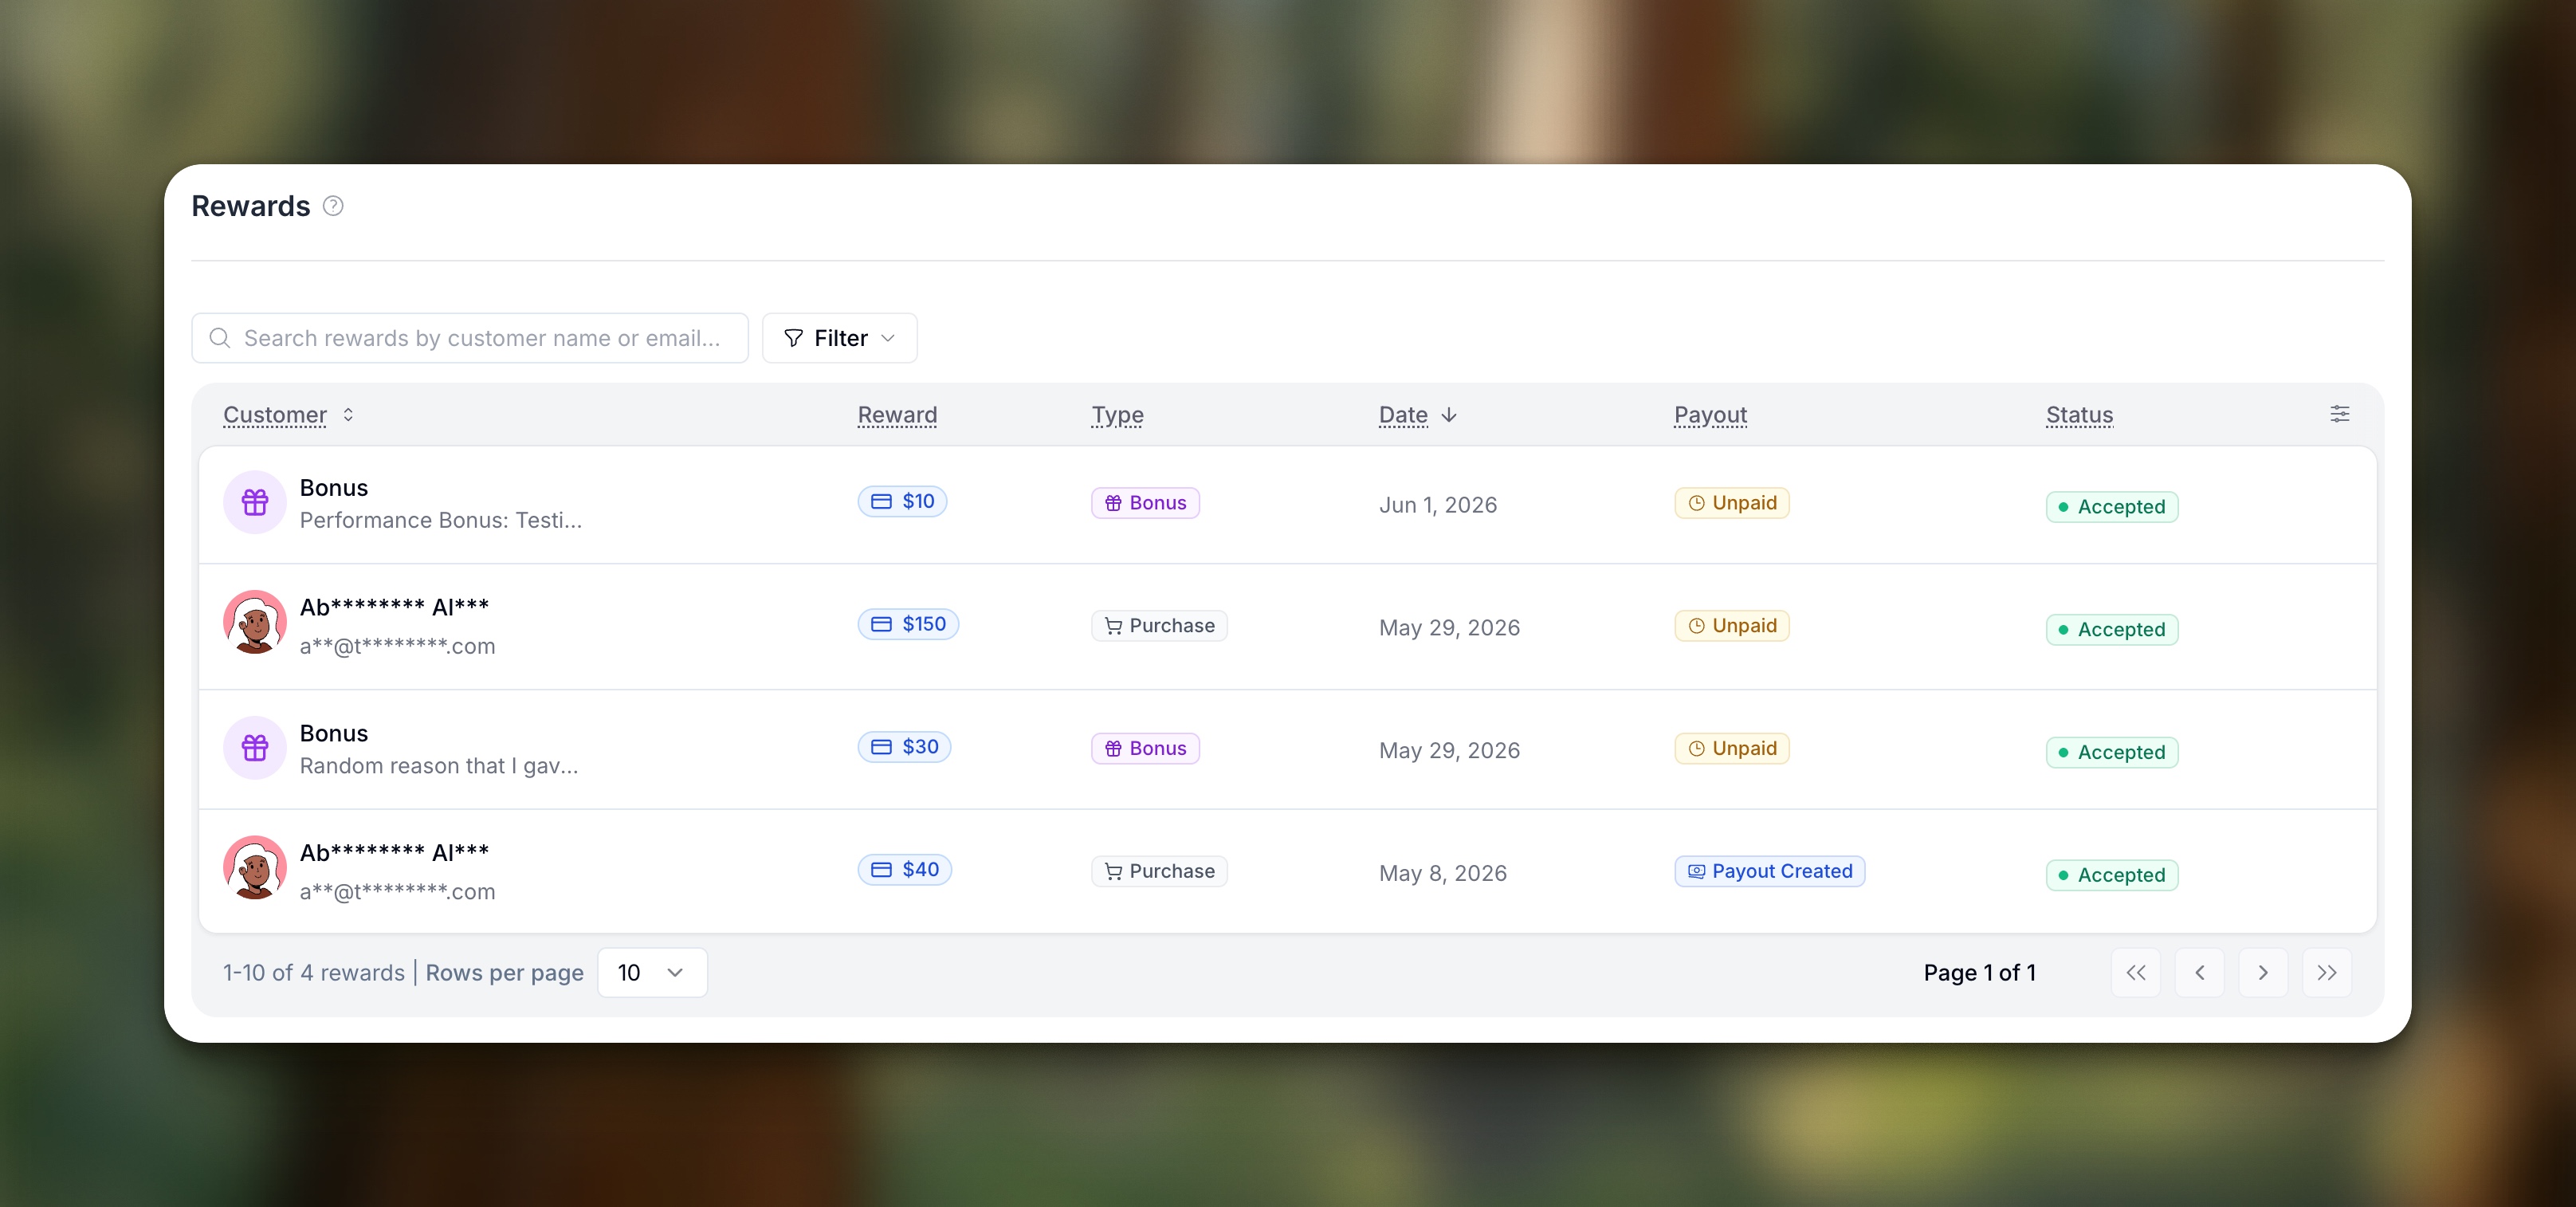Click the Payout column header

point(1710,415)
